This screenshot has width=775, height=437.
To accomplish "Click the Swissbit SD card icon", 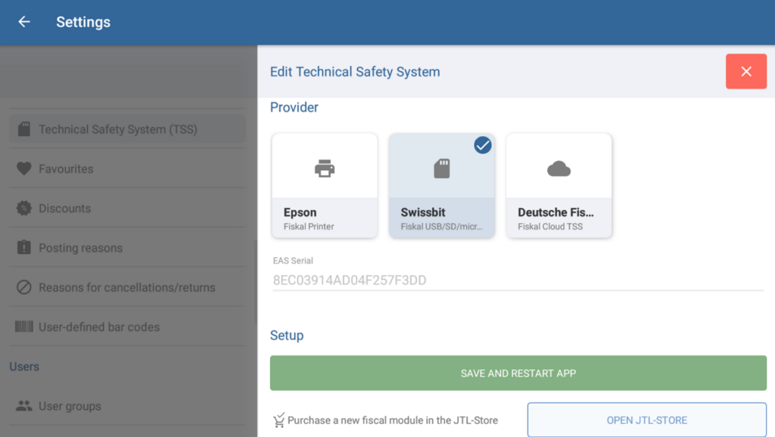I will point(442,169).
